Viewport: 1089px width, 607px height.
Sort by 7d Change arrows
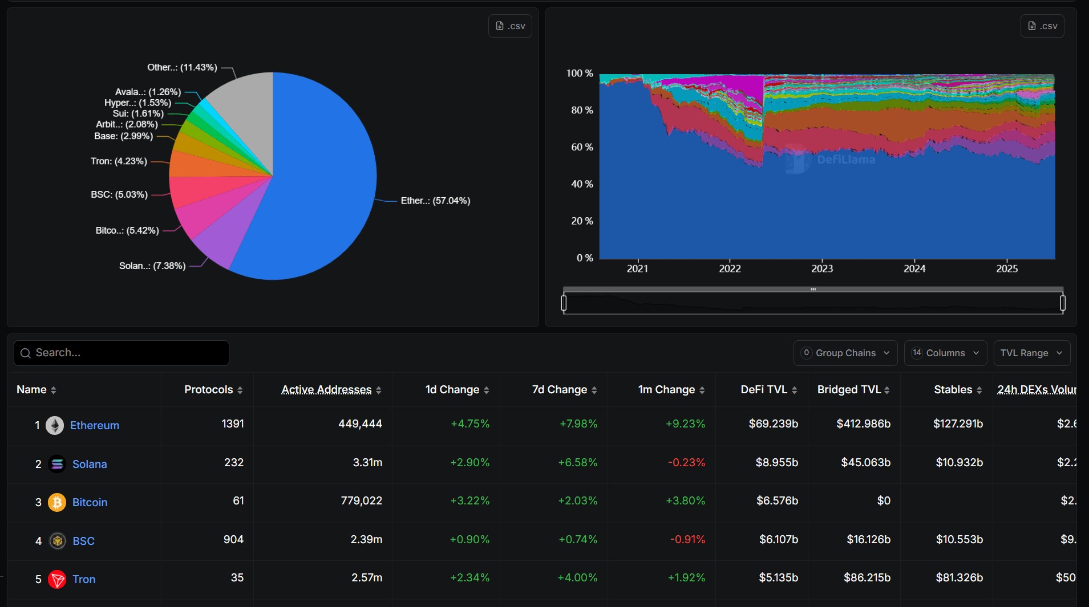tap(594, 390)
